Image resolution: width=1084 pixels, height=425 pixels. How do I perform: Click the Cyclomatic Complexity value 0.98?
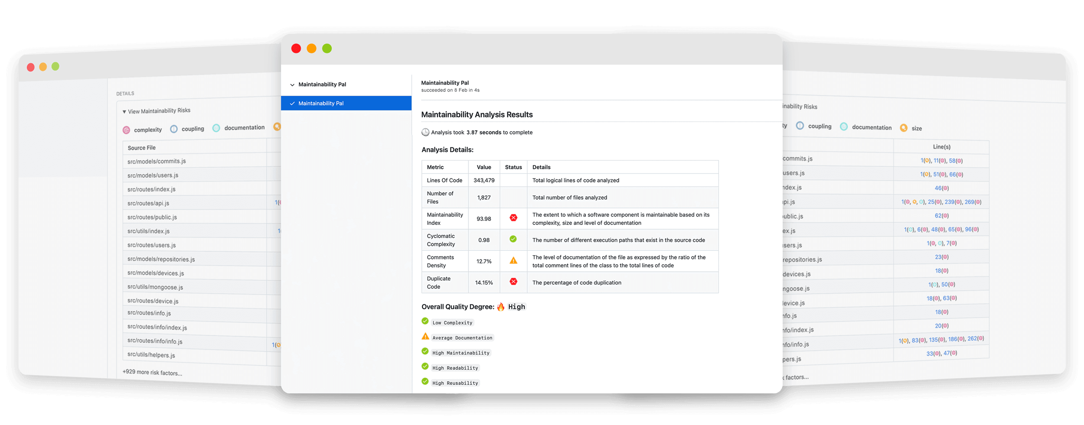coord(484,240)
